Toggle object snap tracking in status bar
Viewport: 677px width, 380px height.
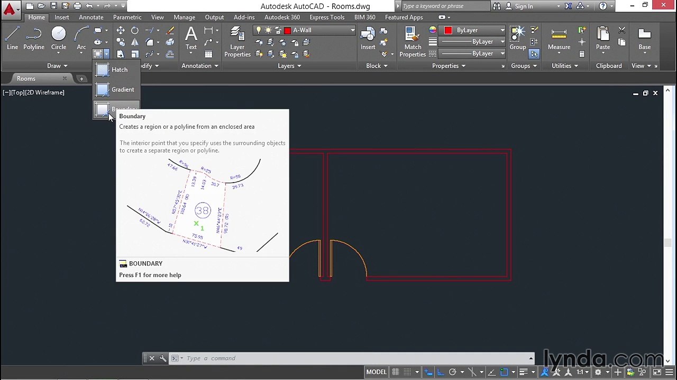tap(492, 372)
